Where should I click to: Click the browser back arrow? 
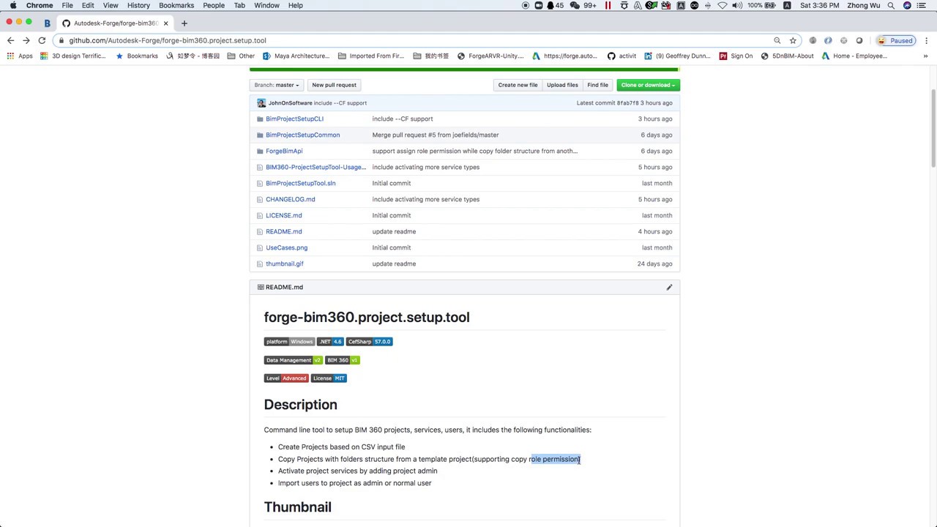pos(10,40)
